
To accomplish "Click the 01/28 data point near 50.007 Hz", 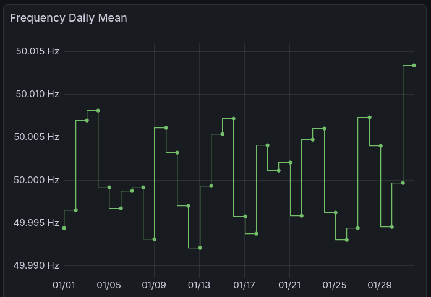I will (x=369, y=118).
